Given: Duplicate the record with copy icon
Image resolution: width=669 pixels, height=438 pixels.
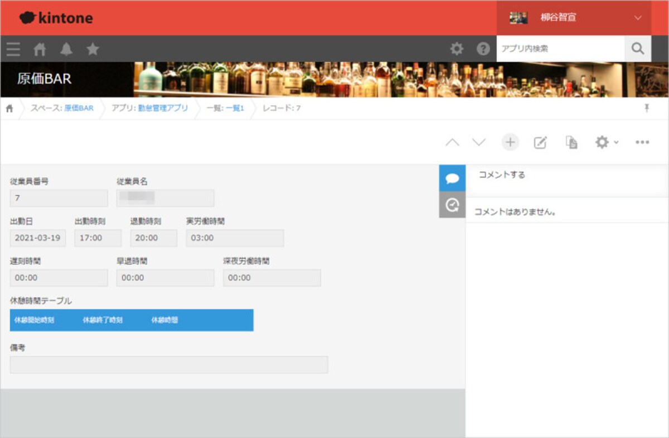Looking at the screenshot, I should [x=571, y=142].
